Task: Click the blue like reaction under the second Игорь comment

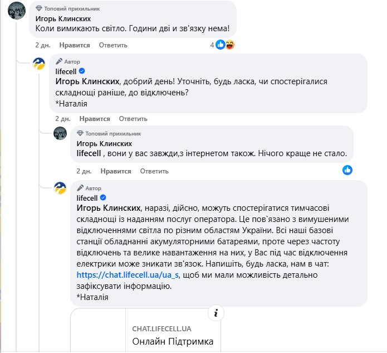Action: [347, 170]
